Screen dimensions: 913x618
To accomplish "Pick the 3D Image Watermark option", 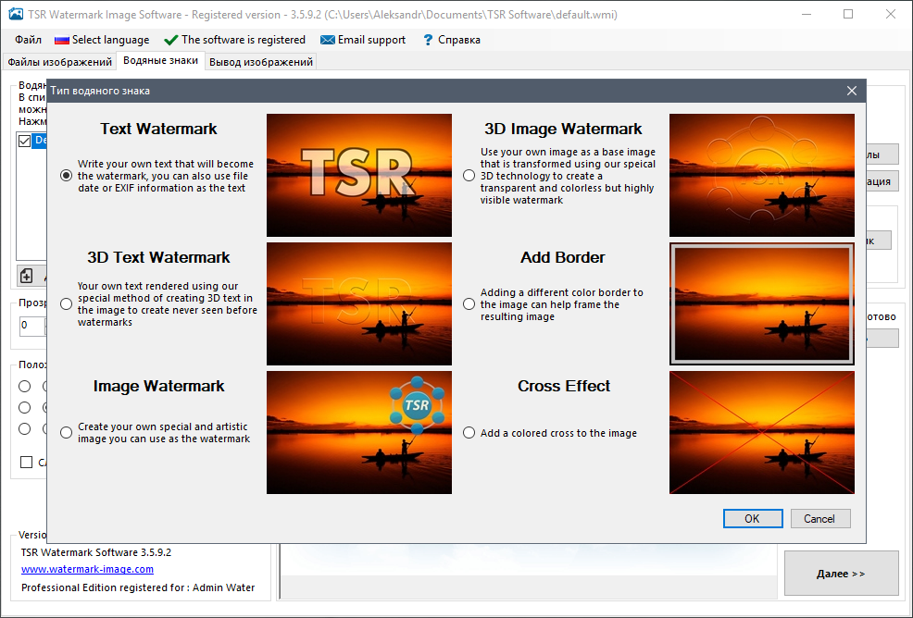I will pyautogui.click(x=469, y=175).
